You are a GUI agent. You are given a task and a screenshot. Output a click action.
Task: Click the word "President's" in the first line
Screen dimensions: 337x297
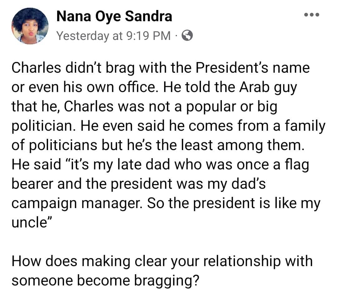point(232,68)
